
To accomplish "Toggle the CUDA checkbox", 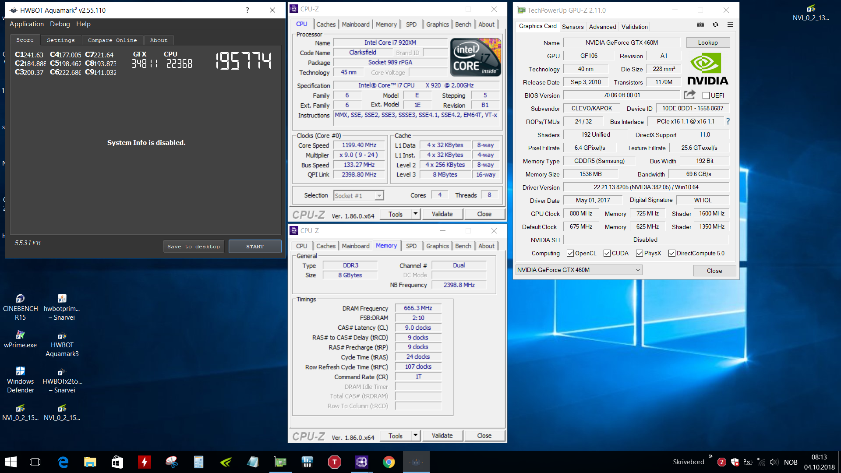I will pos(607,253).
